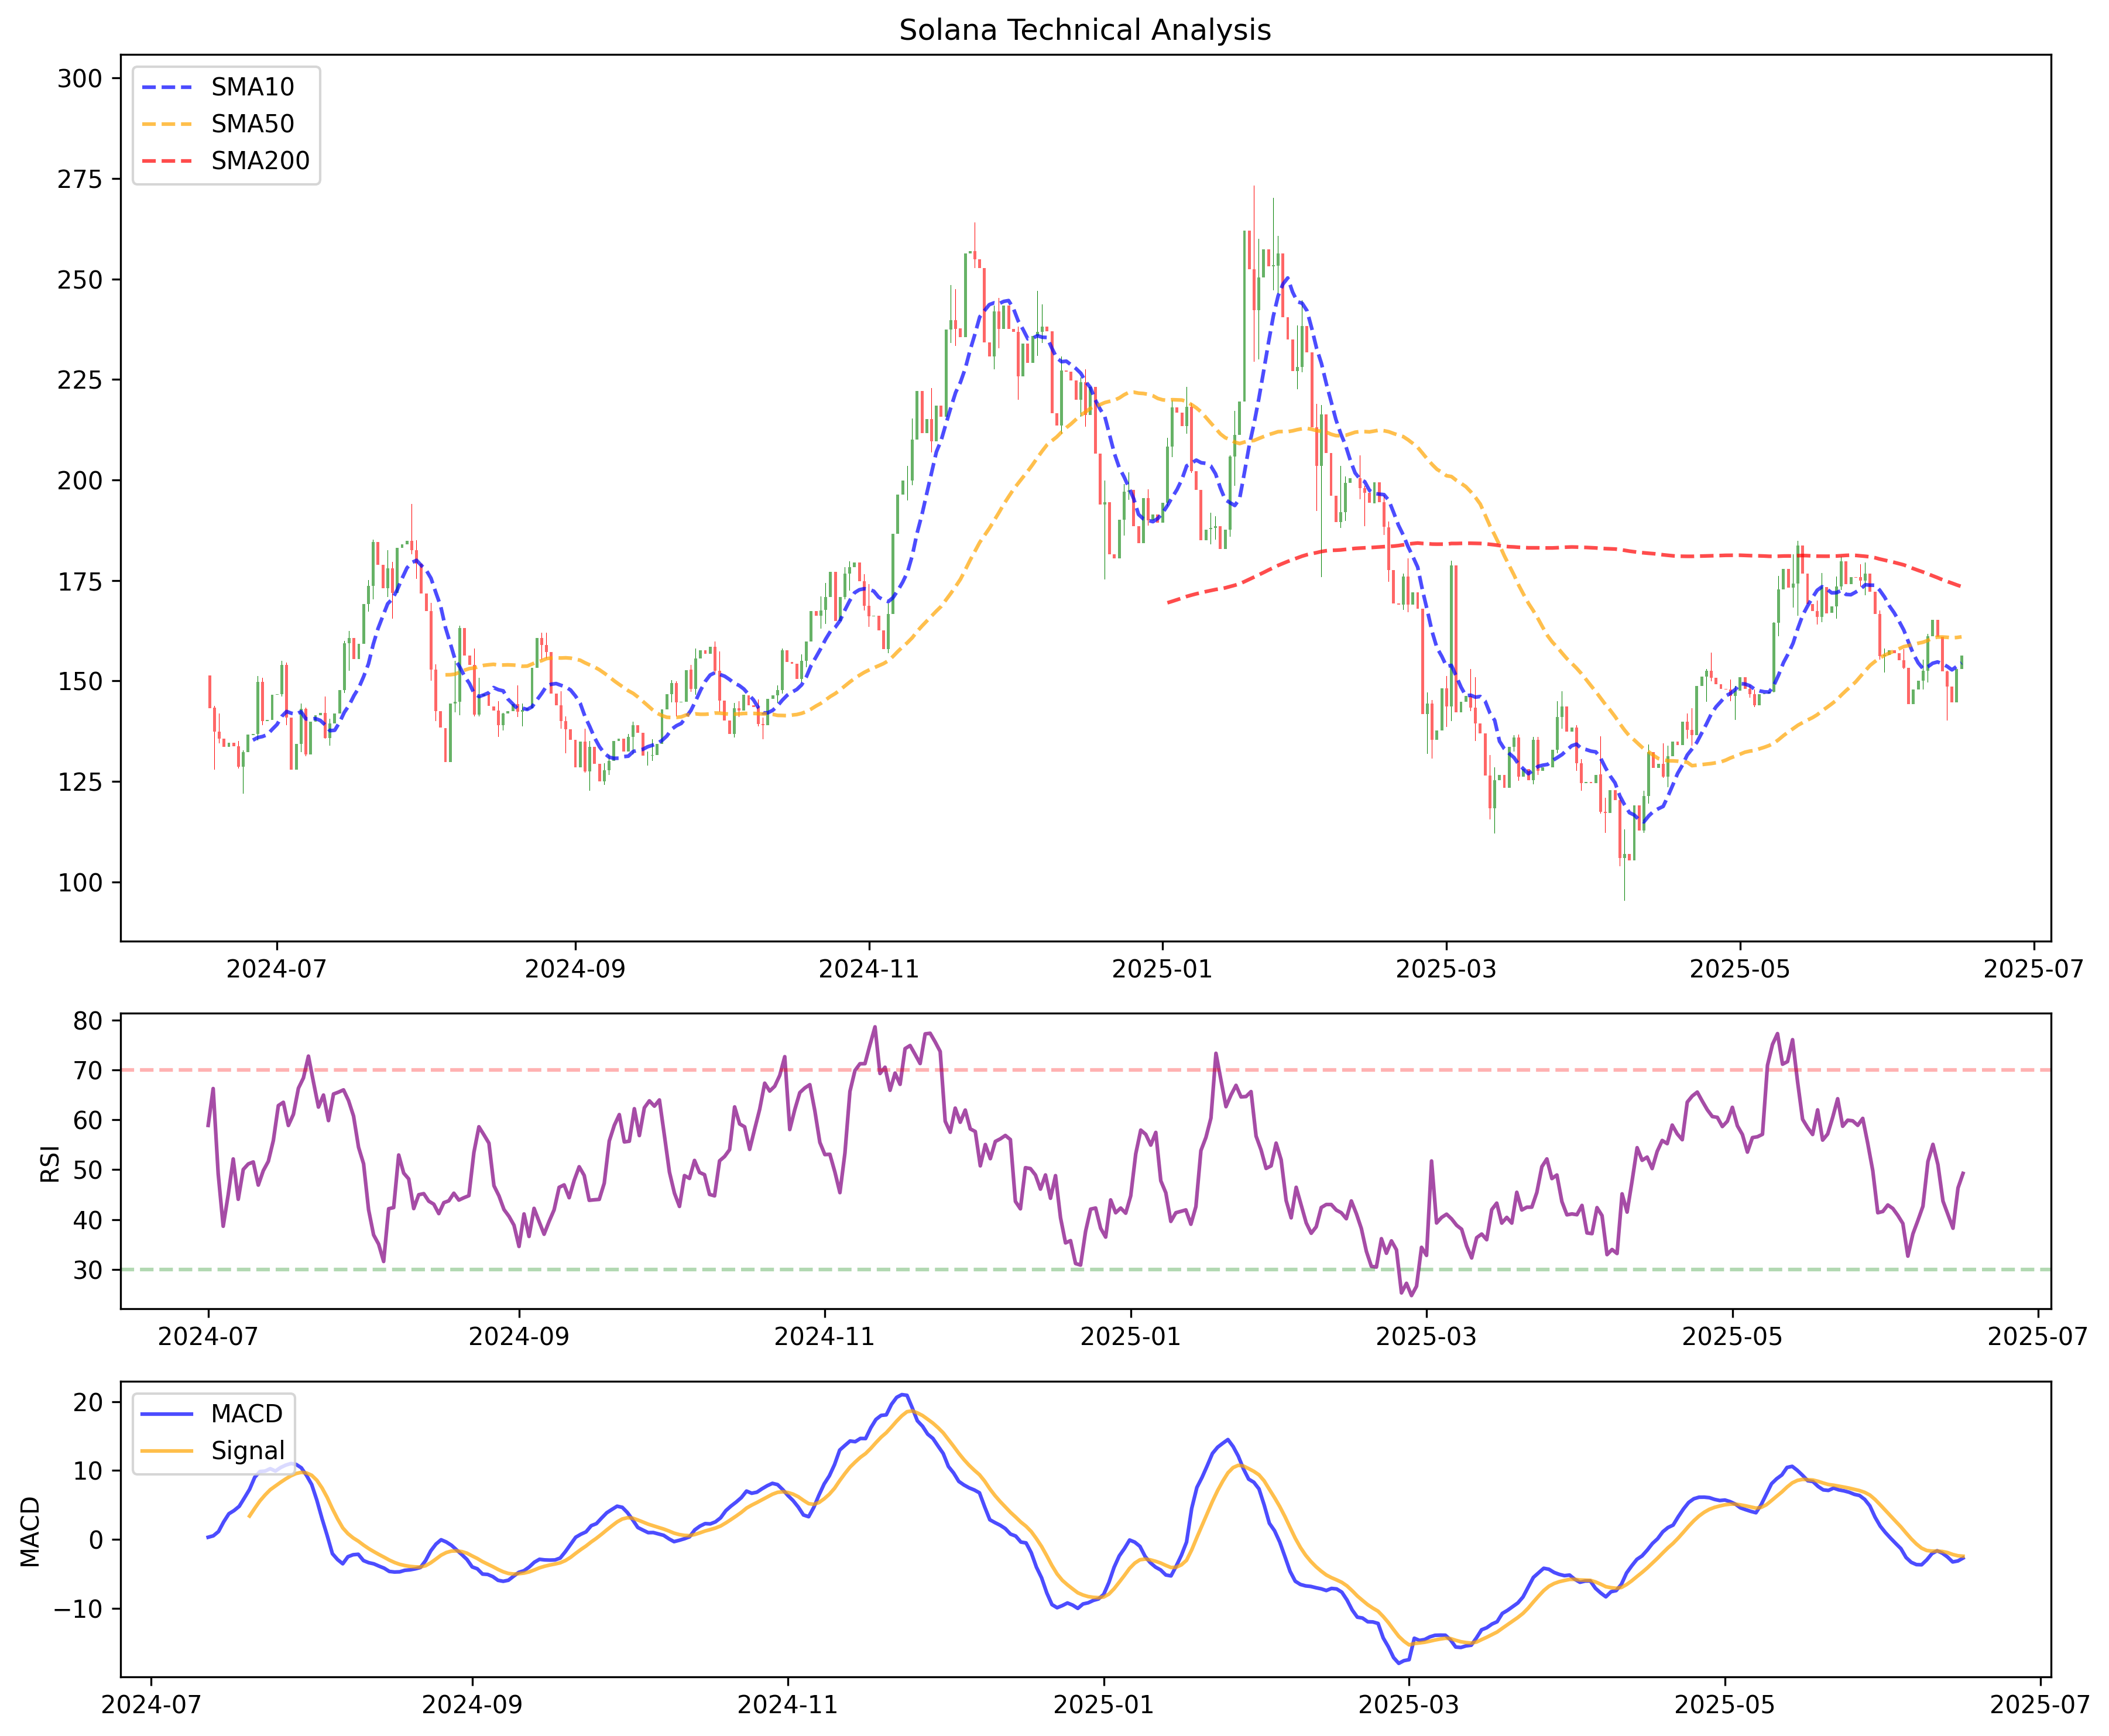Image resolution: width=2109 pixels, height=1736 pixels.
Task: Click the 70 level on the RSI axis
Action: tap(89, 1071)
